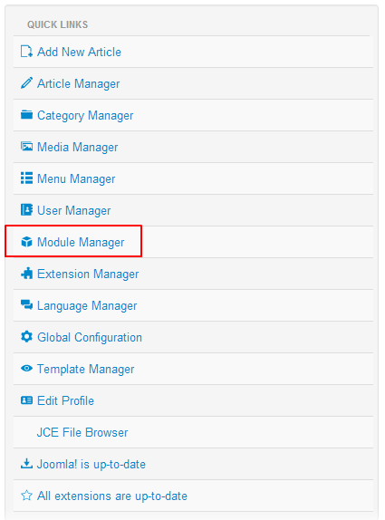The width and height of the screenshot is (385, 520).
Task: Open the Language Manager text link
Action: pos(87,306)
